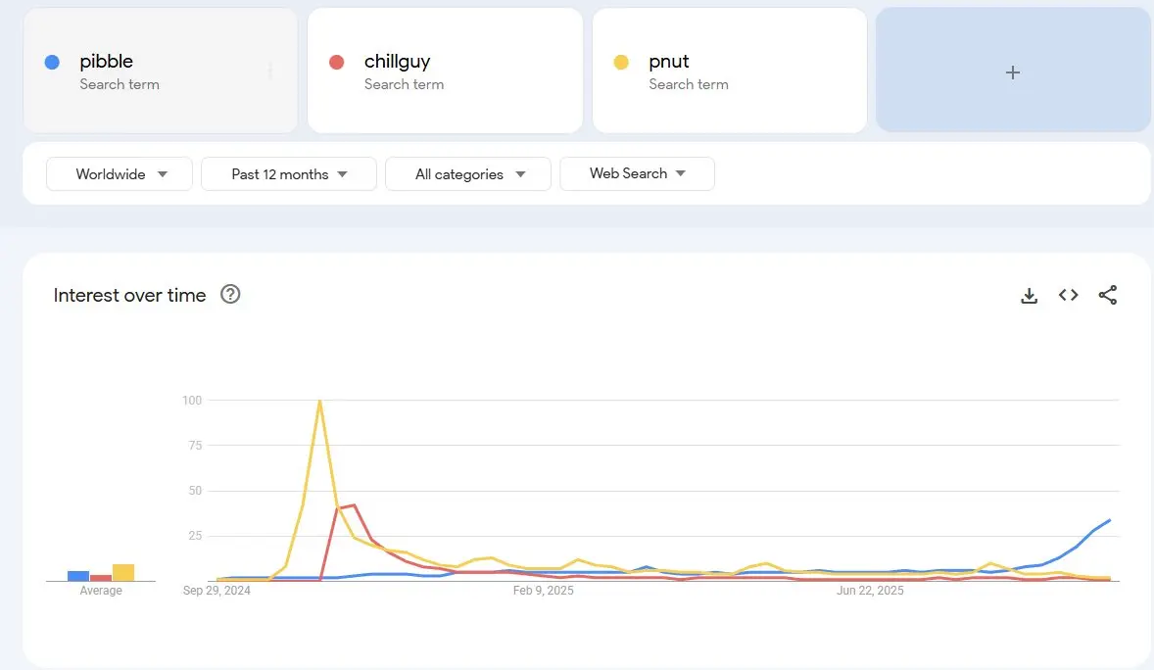Download the Interest over time chart data
This screenshot has width=1154, height=670.
[x=1029, y=295]
